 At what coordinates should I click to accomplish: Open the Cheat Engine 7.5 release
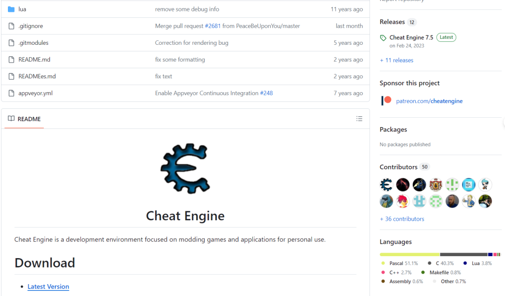pyautogui.click(x=411, y=37)
